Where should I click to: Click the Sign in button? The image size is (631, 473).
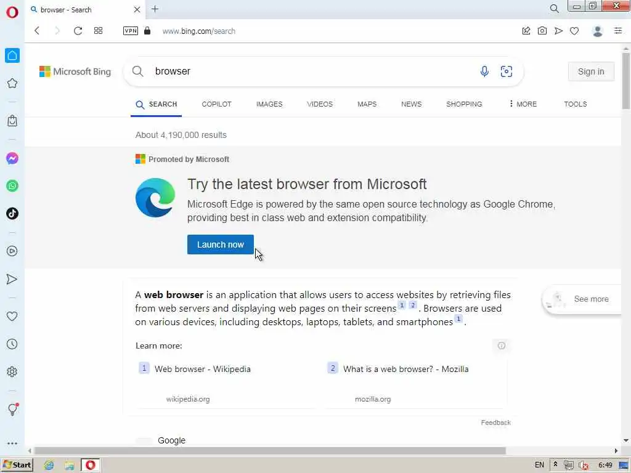[x=591, y=71]
